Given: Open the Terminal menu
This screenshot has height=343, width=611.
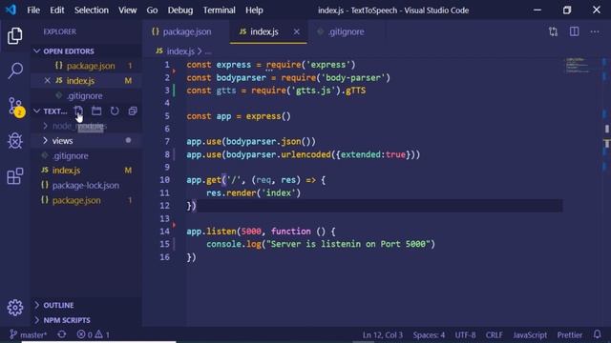Looking at the screenshot, I should pos(219,10).
